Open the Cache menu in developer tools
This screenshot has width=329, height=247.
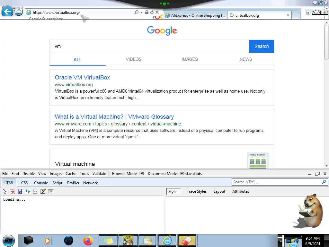coord(71,174)
